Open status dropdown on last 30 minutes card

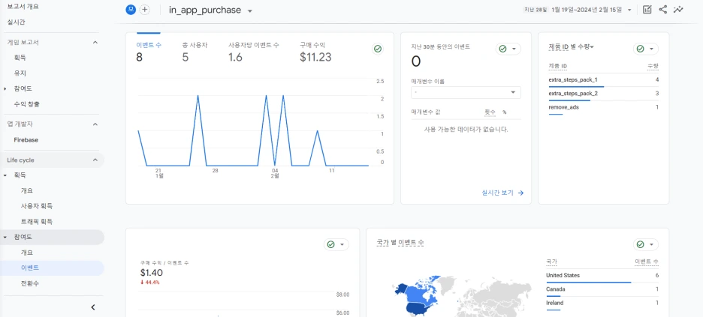pyautogui.click(x=508, y=49)
